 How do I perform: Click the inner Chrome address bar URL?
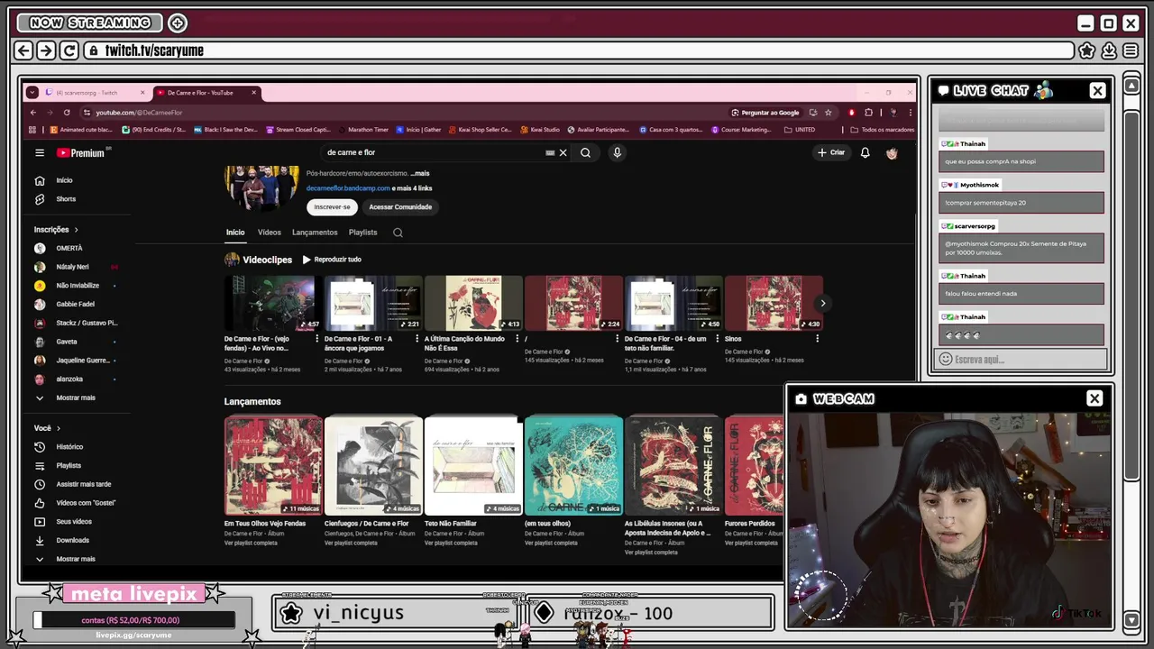click(x=140, y=113)
